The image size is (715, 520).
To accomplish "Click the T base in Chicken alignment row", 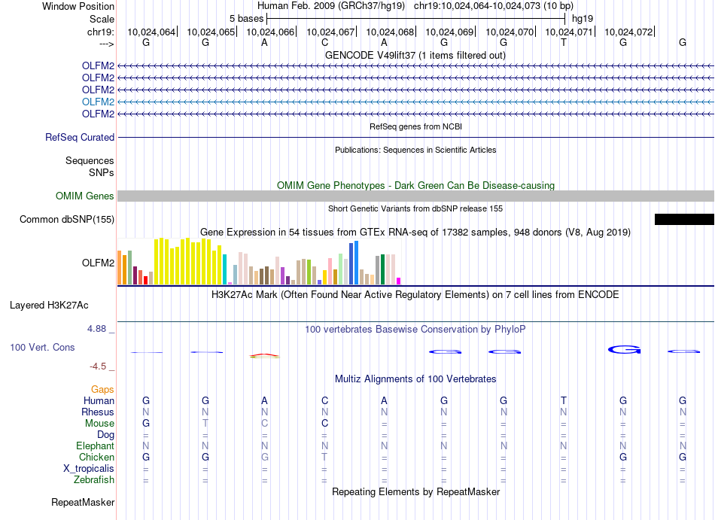I will coord(324,457).
